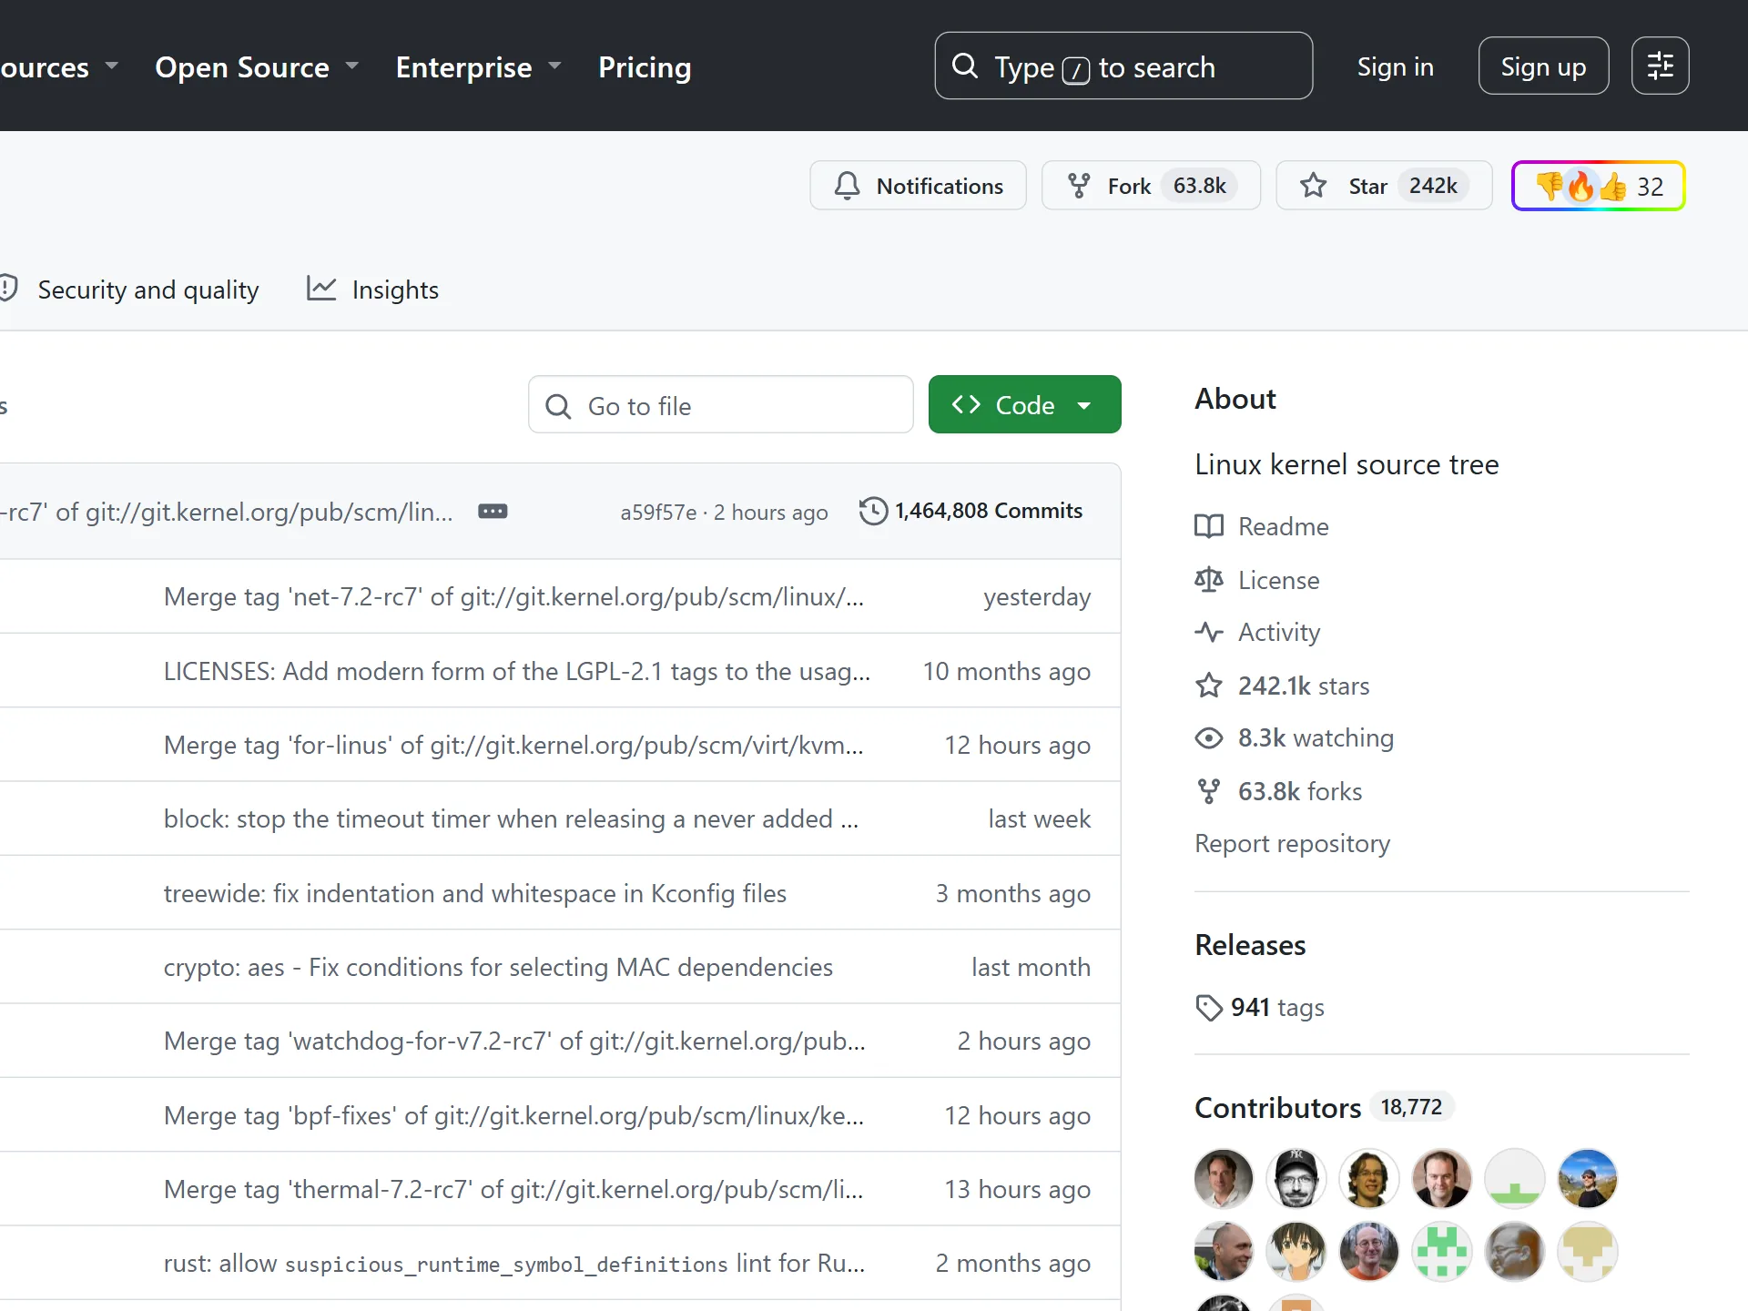Click the eye icon beside 8.3k watching

1209,737
